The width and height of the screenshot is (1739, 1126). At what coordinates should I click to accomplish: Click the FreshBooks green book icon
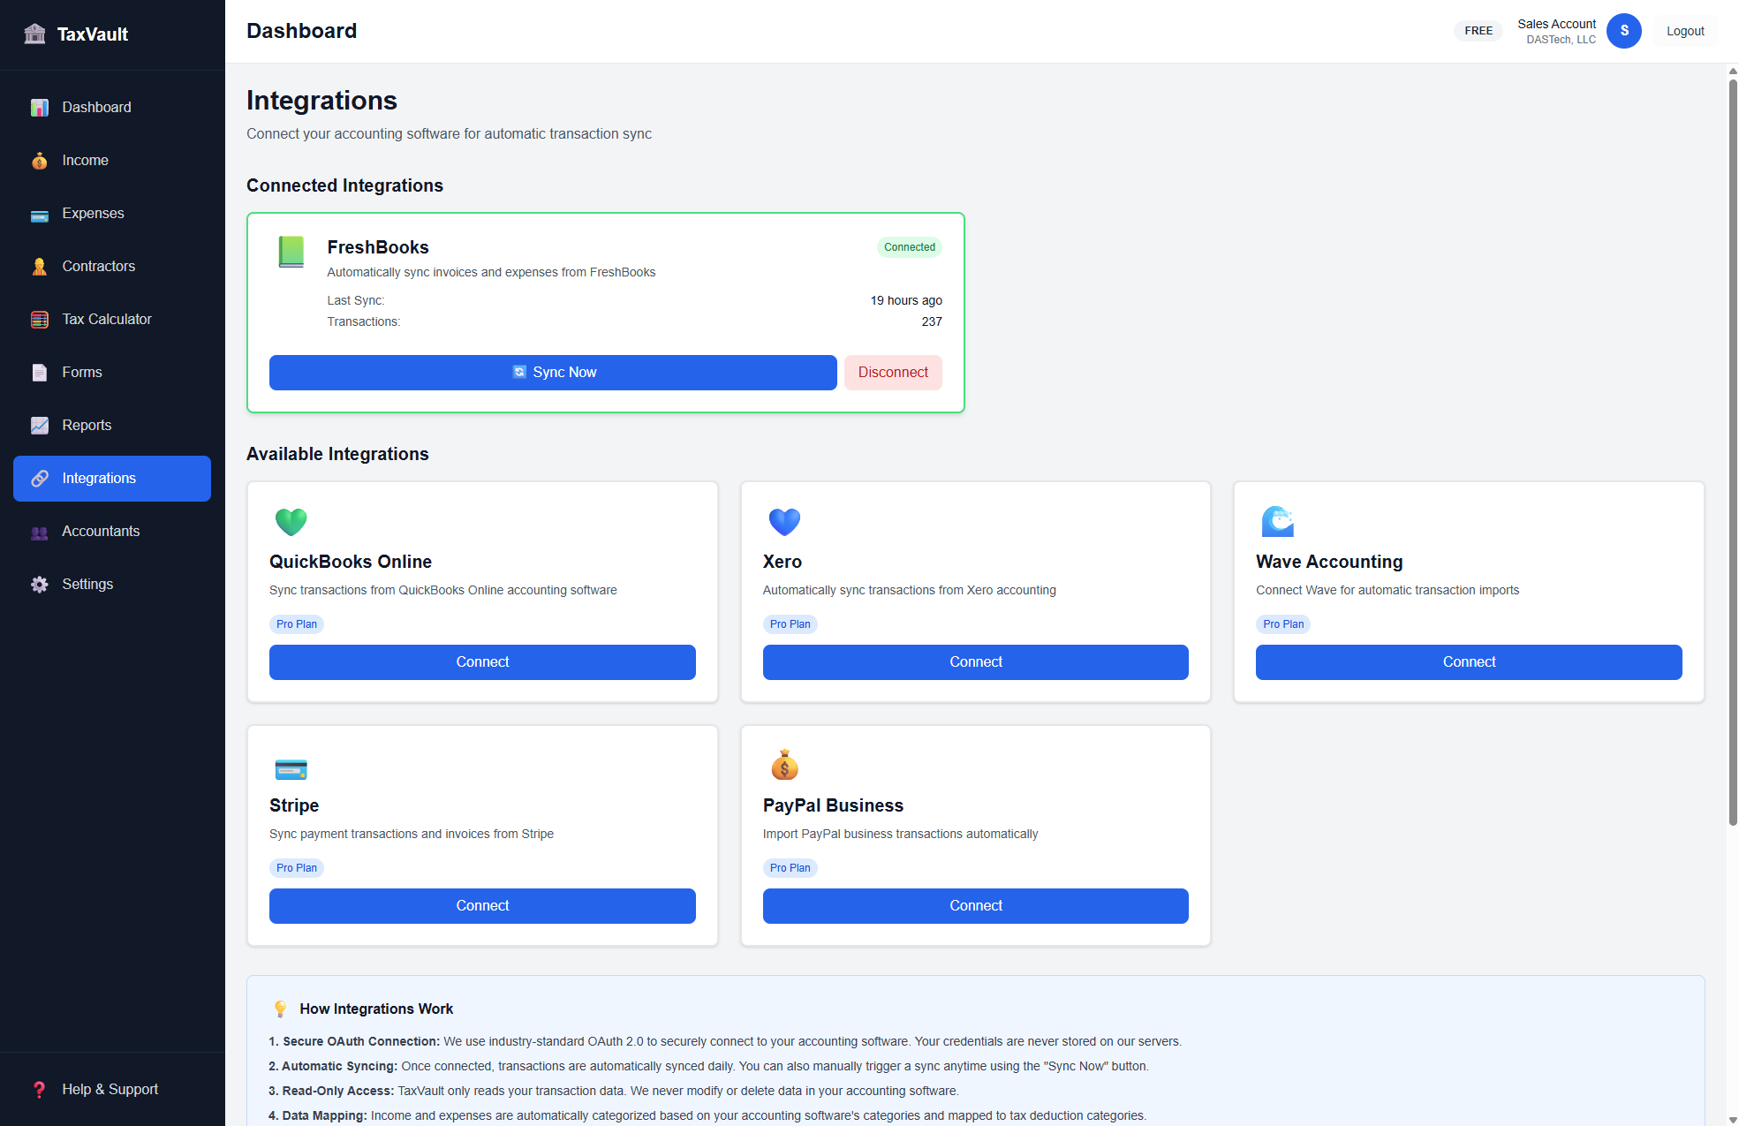pos(291,252)
